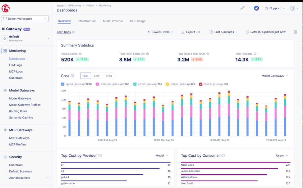The image size is (303, 188).
Task: Click the Model Gateways section icon
Action: 5,91
